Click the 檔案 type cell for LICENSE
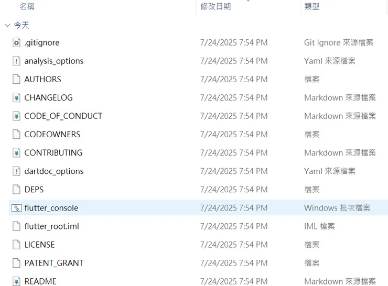388x286 pixels. pos(312,245)
